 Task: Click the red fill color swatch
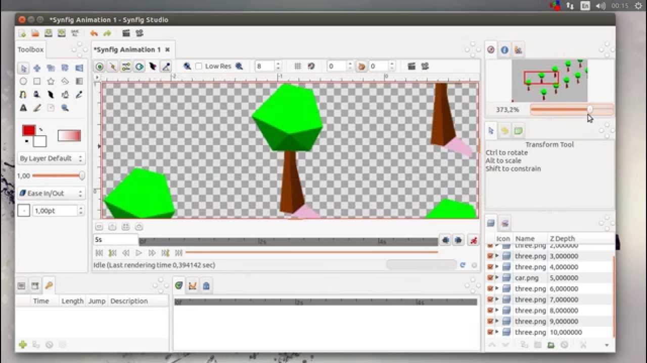point(29,131)
